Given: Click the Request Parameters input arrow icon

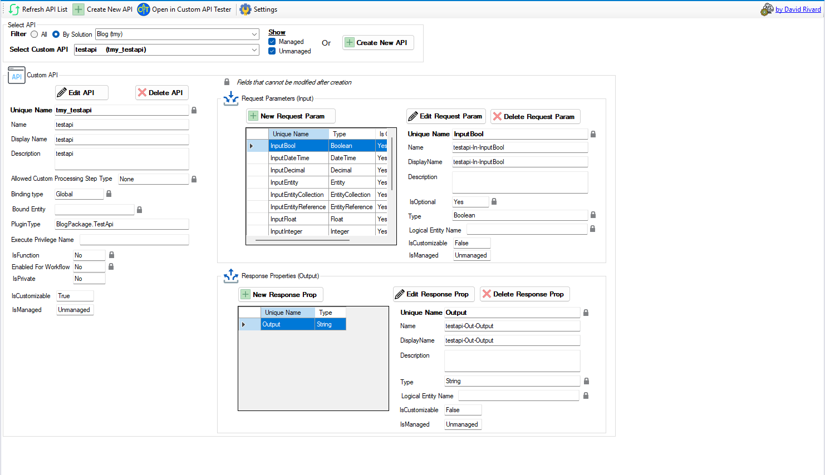Looking at the screenshot, I should (x=230, y=98).
